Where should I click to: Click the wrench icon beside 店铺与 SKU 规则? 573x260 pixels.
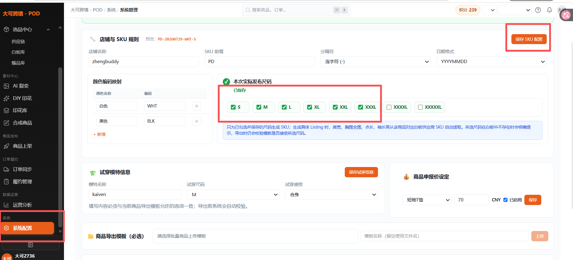93,39
